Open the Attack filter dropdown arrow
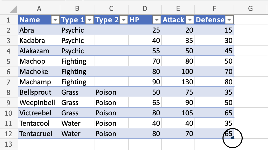The image size is (268, 150). coord(190,20)
